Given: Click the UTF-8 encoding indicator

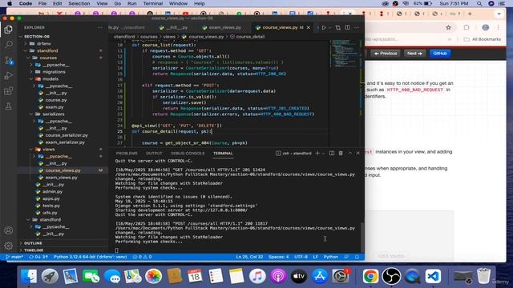Looking at the screenshot, I should (301, 257).
